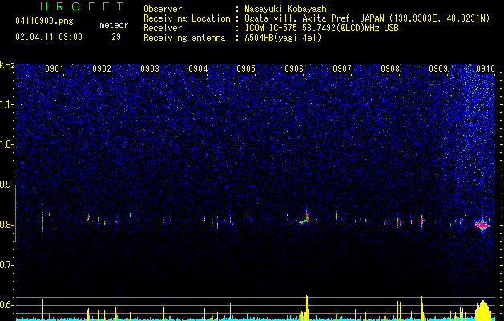
Task: Click the 0903 time marker
Action: tap(150, 68)
